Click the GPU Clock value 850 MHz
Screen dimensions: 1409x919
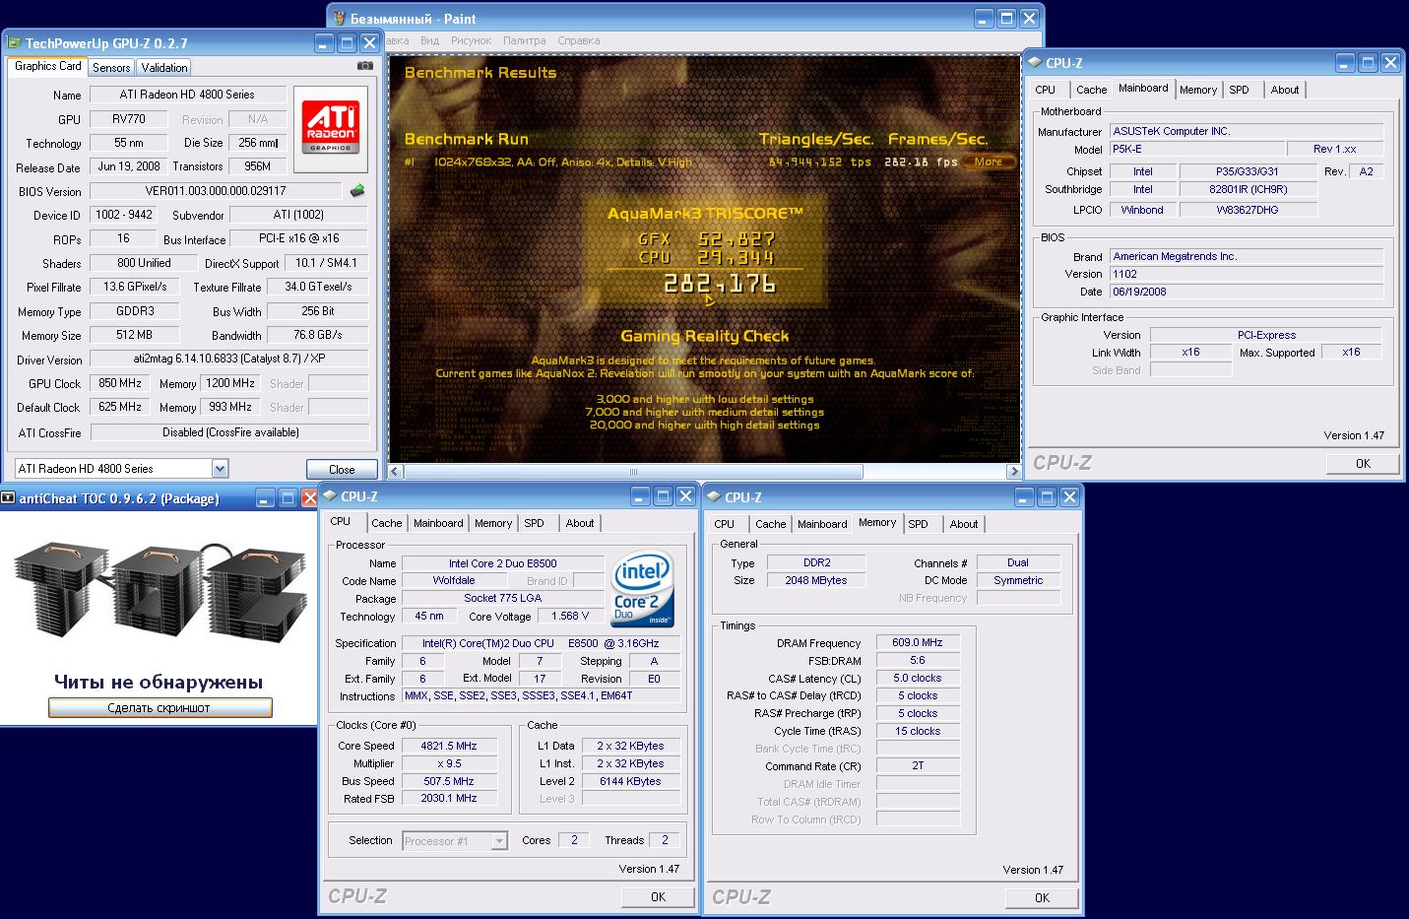point(120,383)
